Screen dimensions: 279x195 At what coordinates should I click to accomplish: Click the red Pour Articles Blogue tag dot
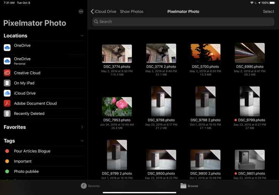coord(7,151)
